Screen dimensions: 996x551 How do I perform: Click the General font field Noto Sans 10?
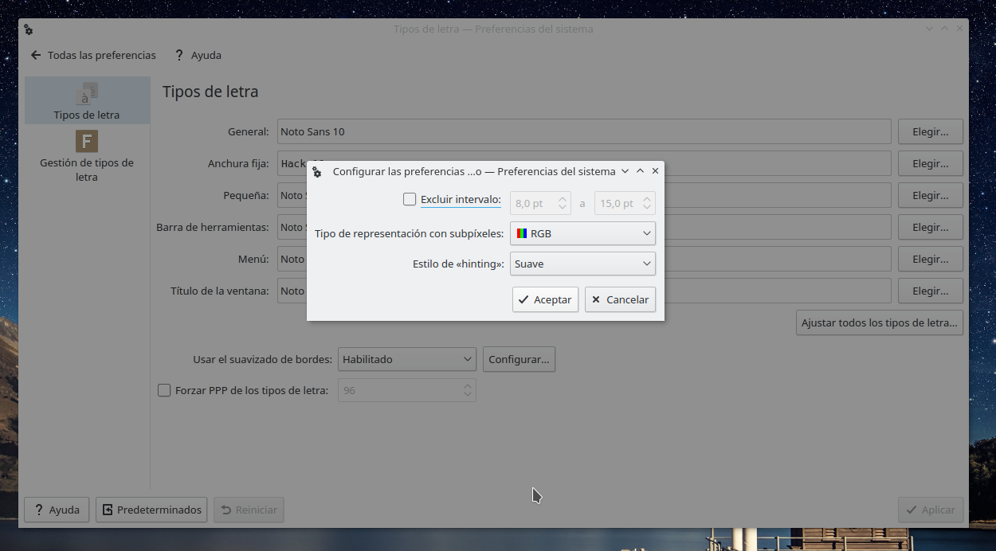click(x=583, y=131)
